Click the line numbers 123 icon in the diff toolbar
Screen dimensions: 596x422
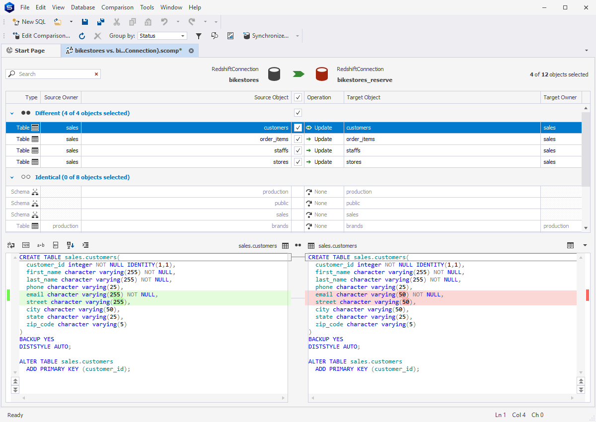(26, 245)
